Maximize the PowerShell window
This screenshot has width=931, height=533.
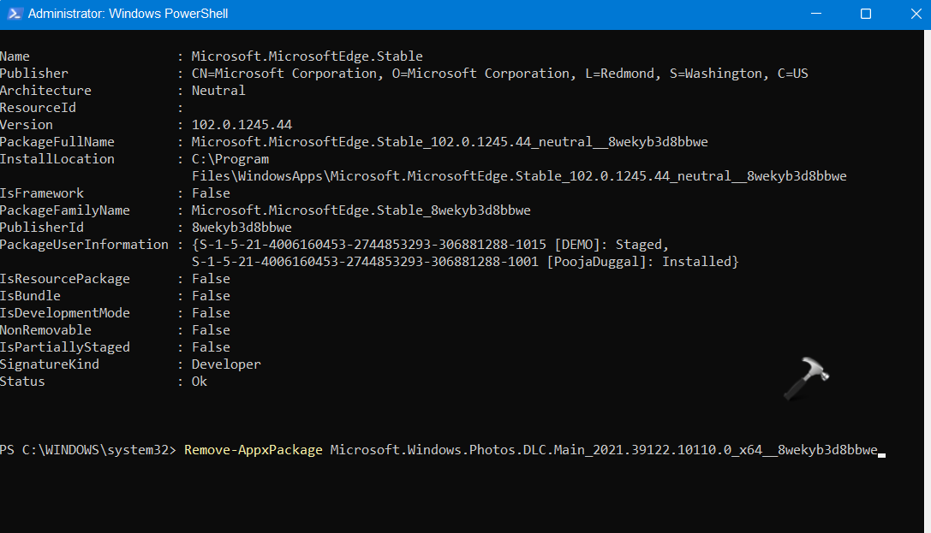click(865, 14)
